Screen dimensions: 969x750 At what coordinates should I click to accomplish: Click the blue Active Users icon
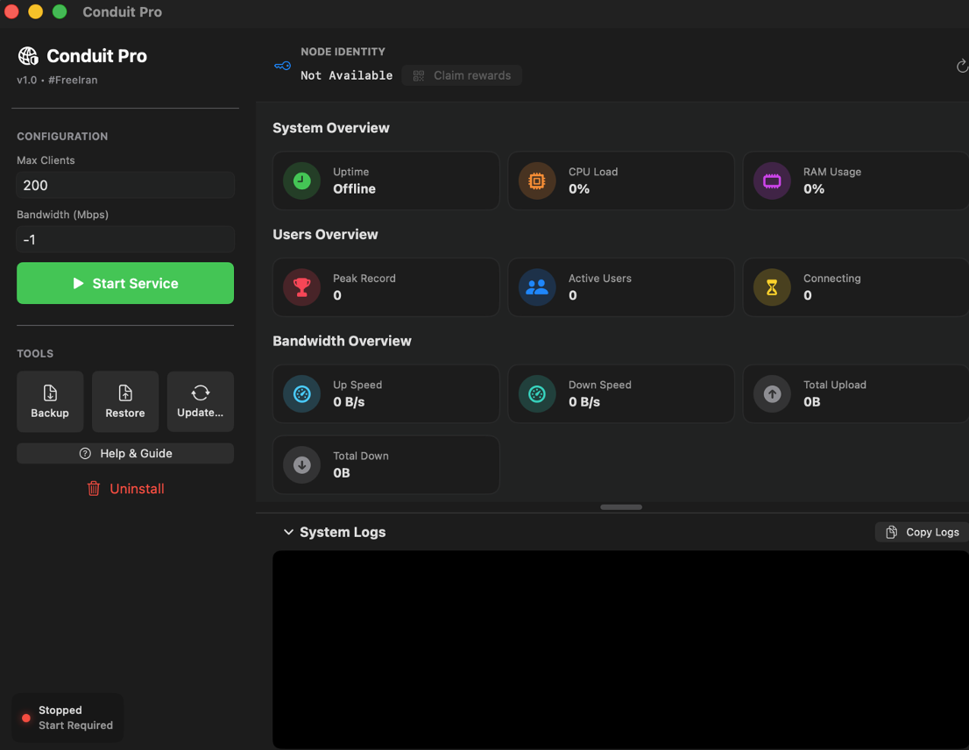(x=537, y=287)
